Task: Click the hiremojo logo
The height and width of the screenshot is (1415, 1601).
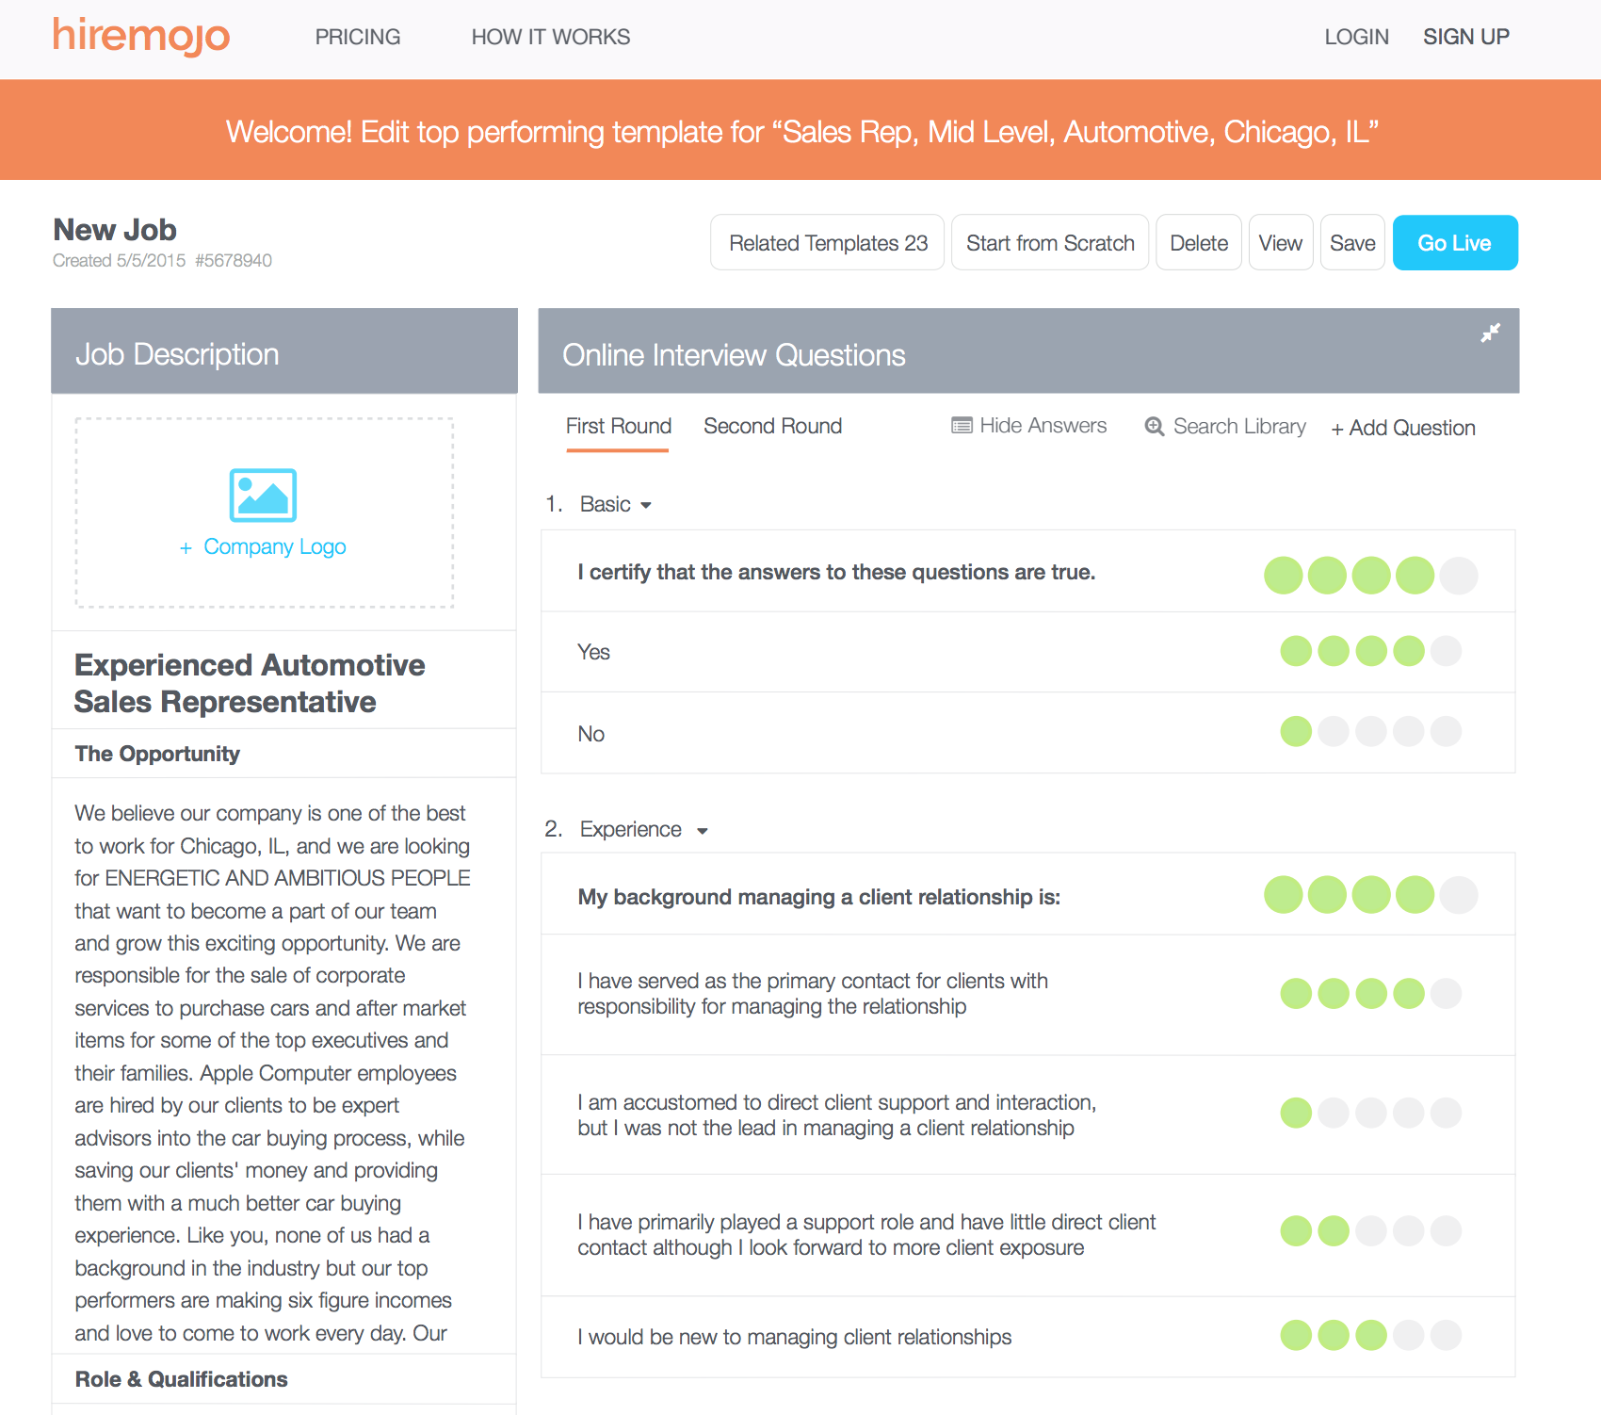Action: [141, 37]
